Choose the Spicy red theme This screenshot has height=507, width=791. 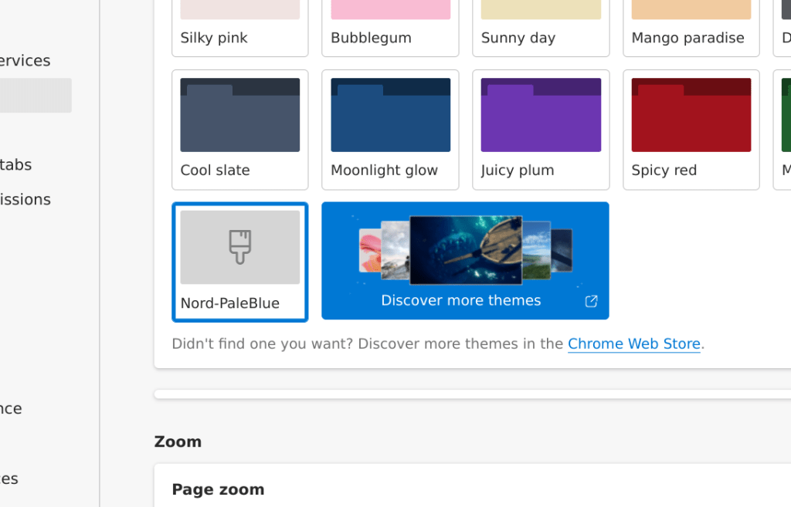point(691,129)
